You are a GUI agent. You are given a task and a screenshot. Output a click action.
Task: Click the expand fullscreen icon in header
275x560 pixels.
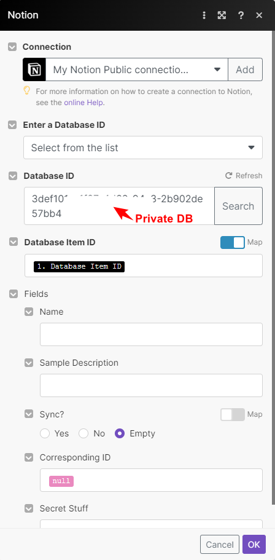pyautogui.click(x=222, y=15)
